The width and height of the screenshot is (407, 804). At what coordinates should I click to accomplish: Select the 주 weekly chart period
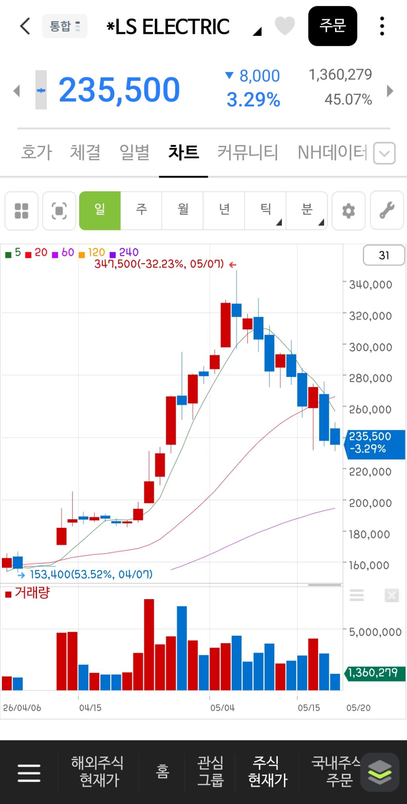click(141, 210)
